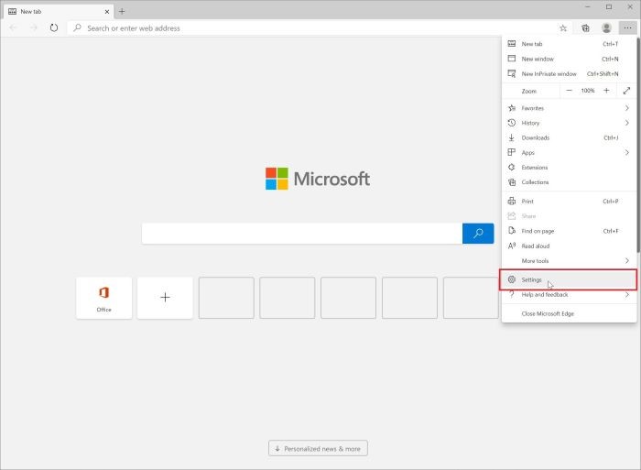Zoom out with the minus button
Image resolution: width=641 pixels, height=470 pixels.
point(569,91)
